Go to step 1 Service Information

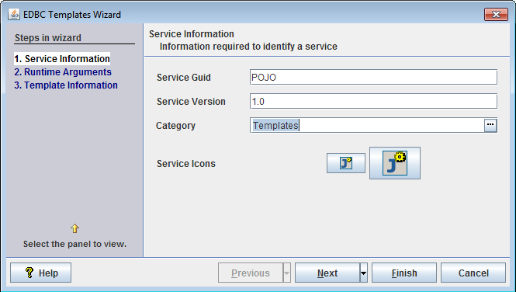tap(62, 58)
